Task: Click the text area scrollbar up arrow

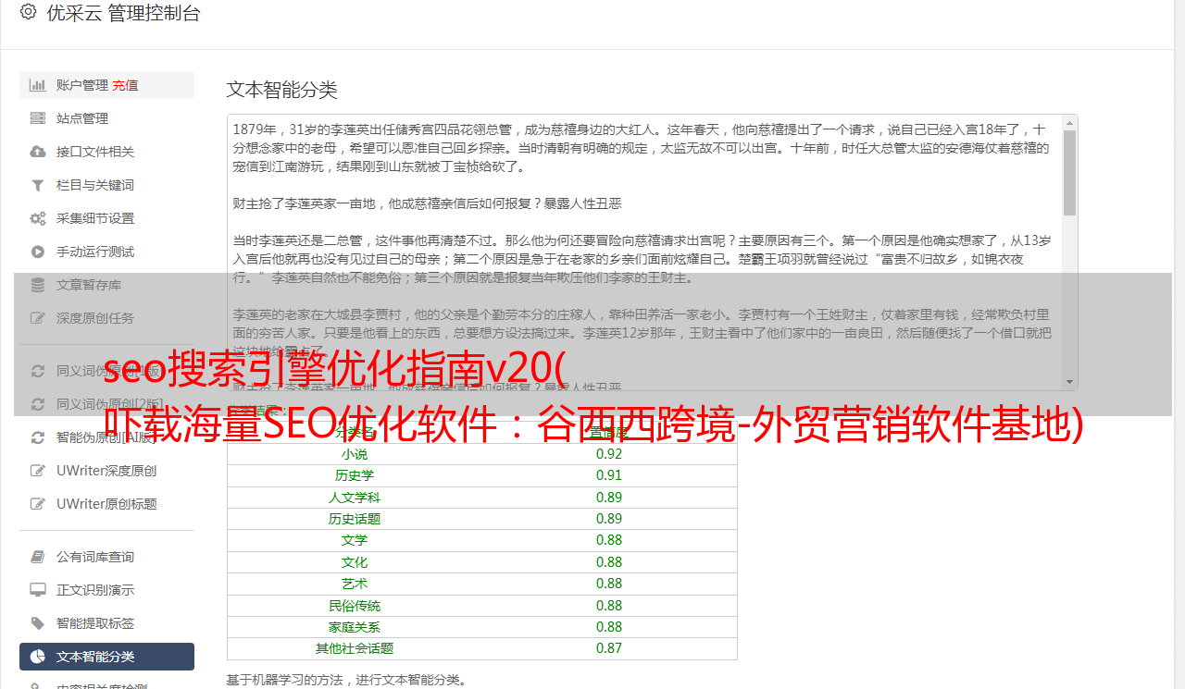Action: (1070, 122)
